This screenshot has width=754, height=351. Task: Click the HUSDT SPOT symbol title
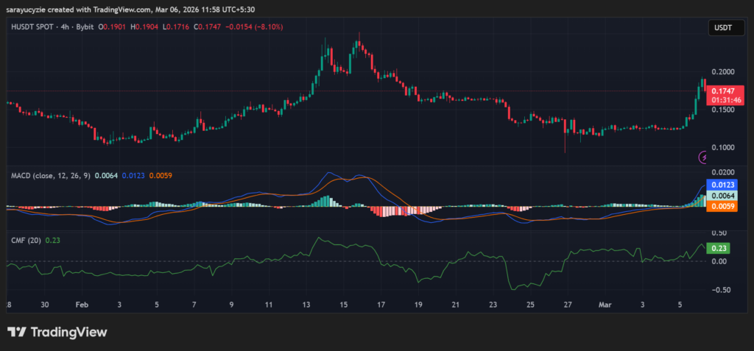pos(34,26)
